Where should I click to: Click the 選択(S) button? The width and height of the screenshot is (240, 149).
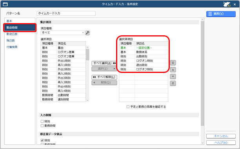[104, 69]
